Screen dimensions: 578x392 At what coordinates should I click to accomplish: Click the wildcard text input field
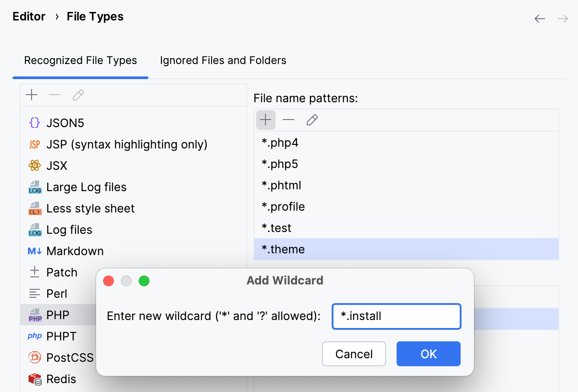click(396, 316)
